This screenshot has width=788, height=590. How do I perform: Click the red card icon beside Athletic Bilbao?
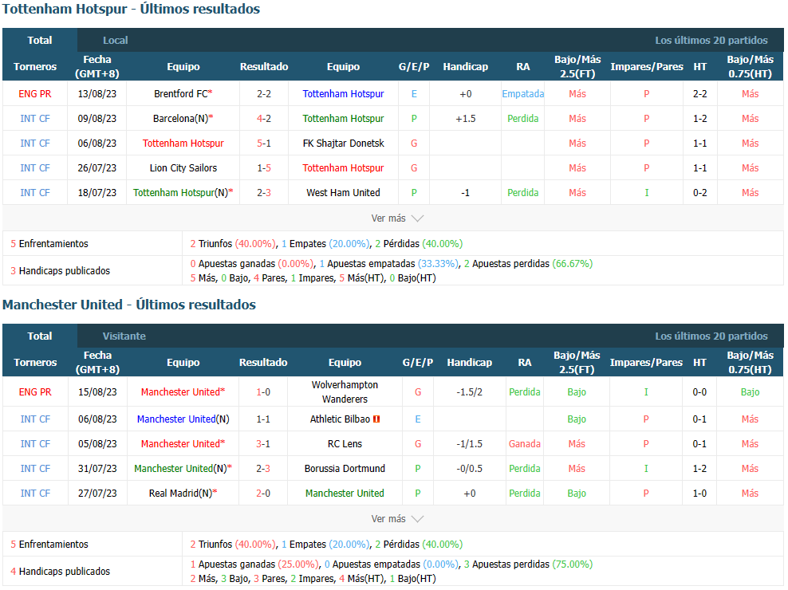(376, 419)
